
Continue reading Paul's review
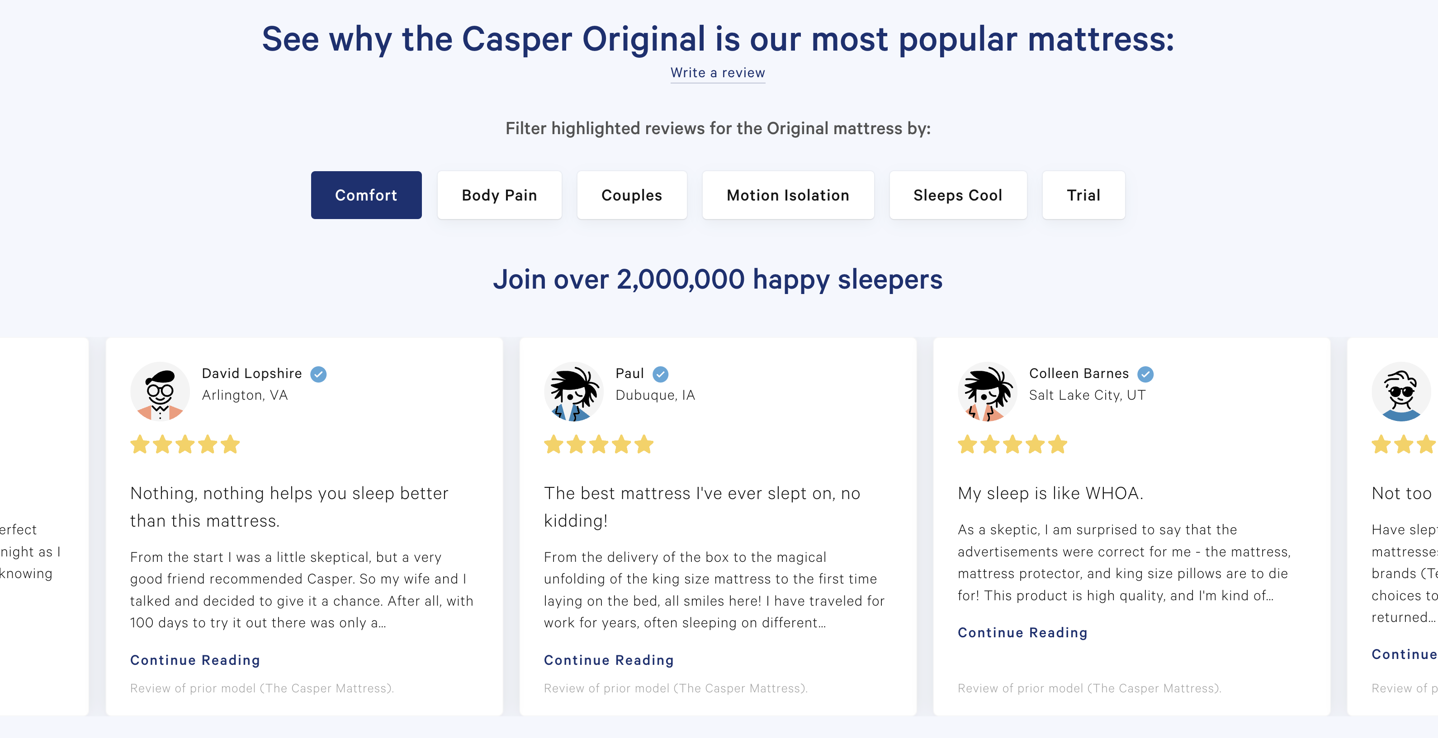609,660
